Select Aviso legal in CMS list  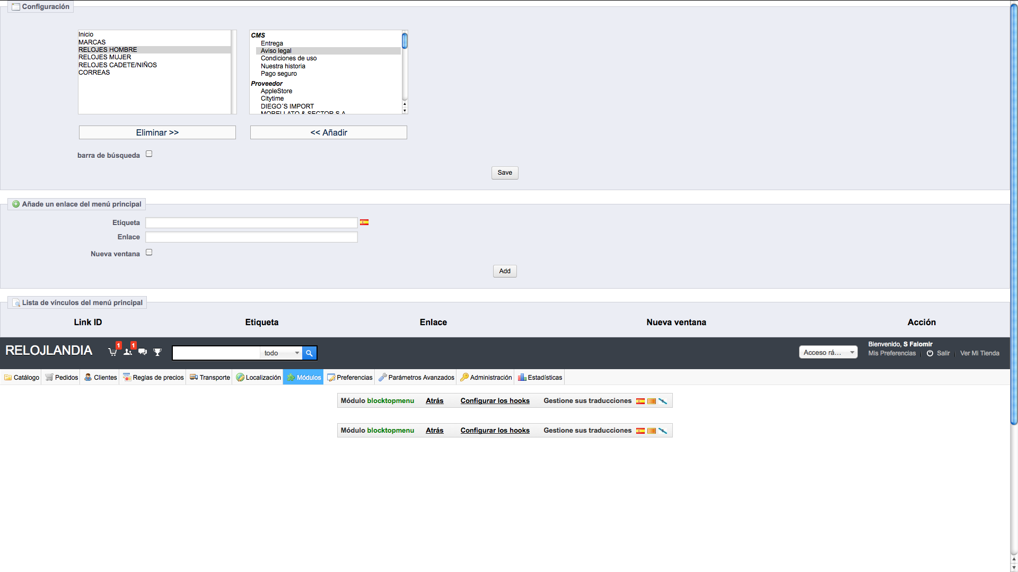click(276, 51)
